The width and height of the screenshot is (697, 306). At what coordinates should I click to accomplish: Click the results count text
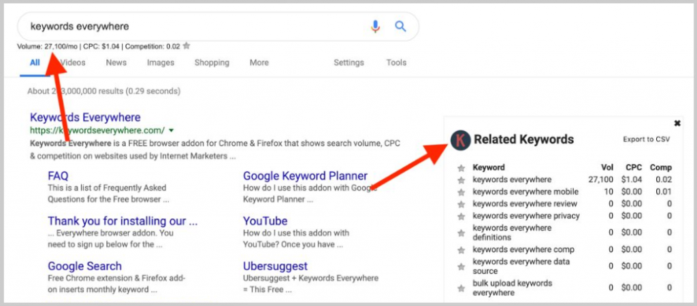(104, 92)
